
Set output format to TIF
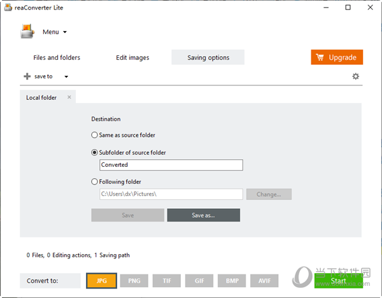[x=167, y=281]
